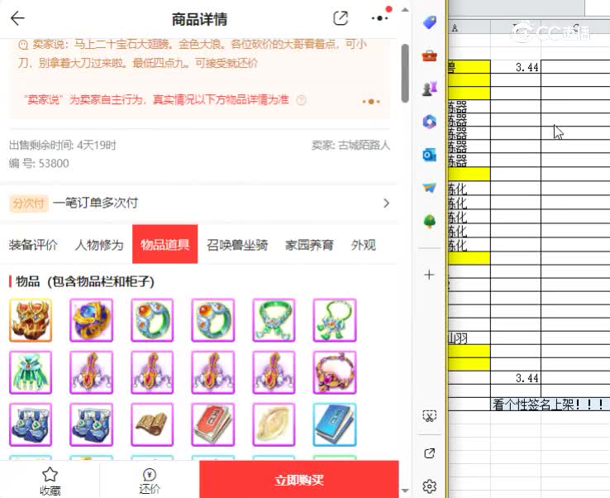The height and width of the screenshot is (498, 610).
Task: Open the green tree sidebar icon
Action: [430, 222]
